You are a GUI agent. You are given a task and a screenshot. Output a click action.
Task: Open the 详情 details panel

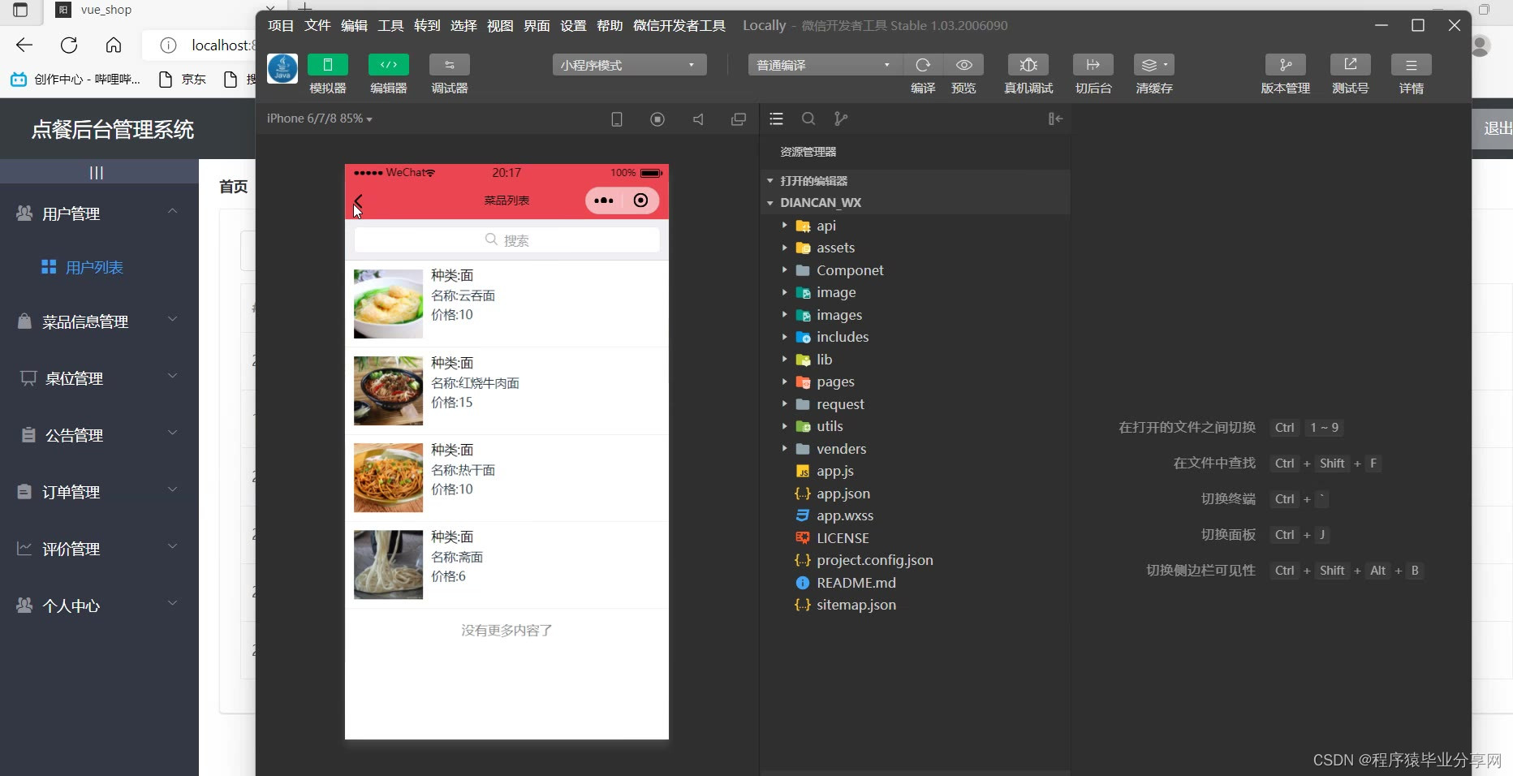1412,65
